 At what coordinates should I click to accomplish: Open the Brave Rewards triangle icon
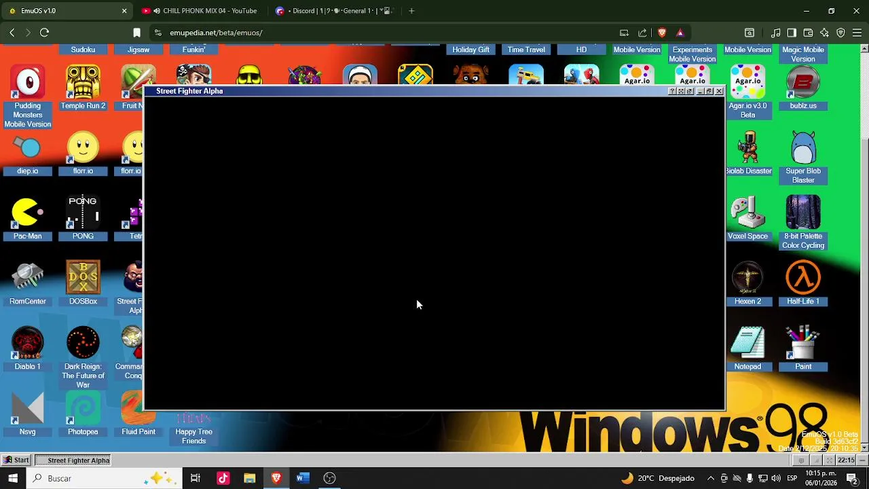680,33
